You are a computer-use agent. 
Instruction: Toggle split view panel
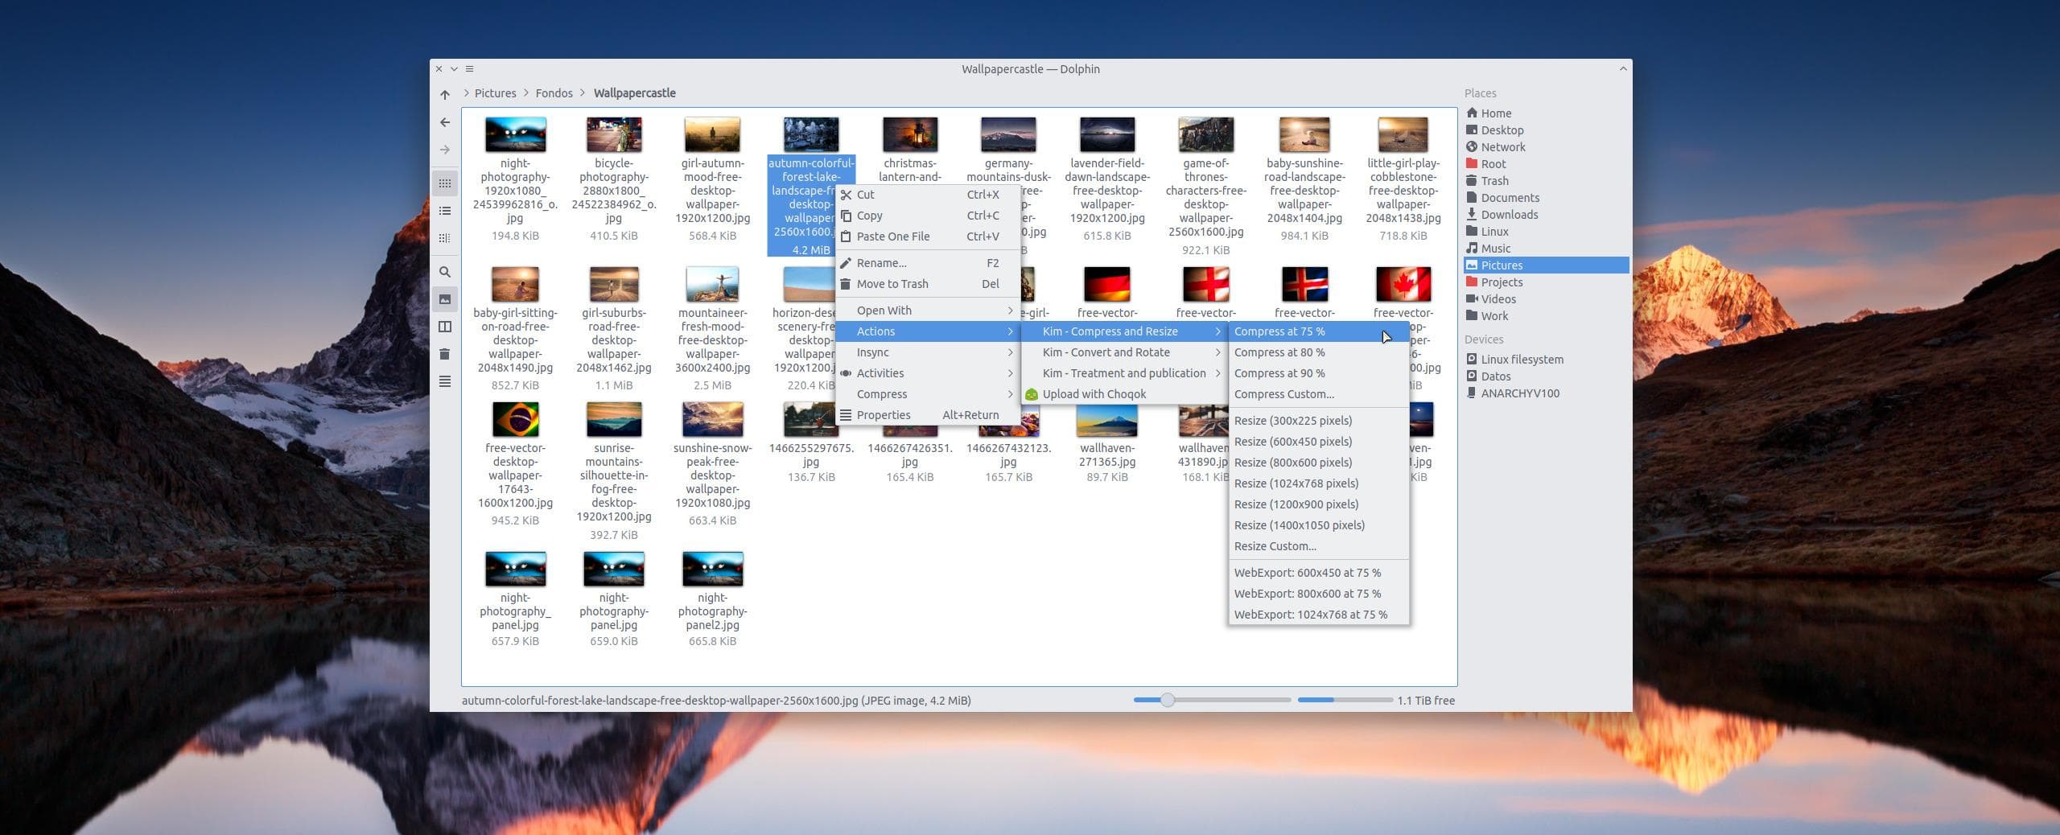click(445, 326)
